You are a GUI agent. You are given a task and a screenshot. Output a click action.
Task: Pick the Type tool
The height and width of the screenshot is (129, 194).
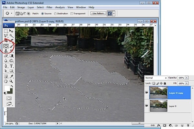click(x=11, y=66)
